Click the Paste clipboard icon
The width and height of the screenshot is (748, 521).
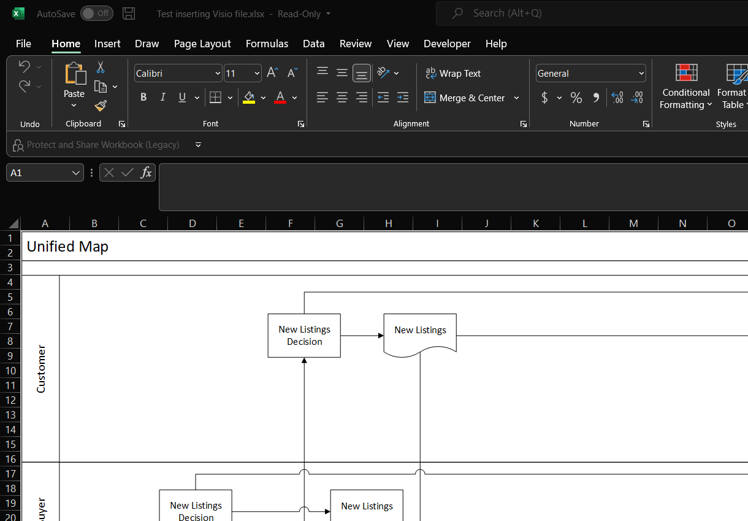coord(75,74)
